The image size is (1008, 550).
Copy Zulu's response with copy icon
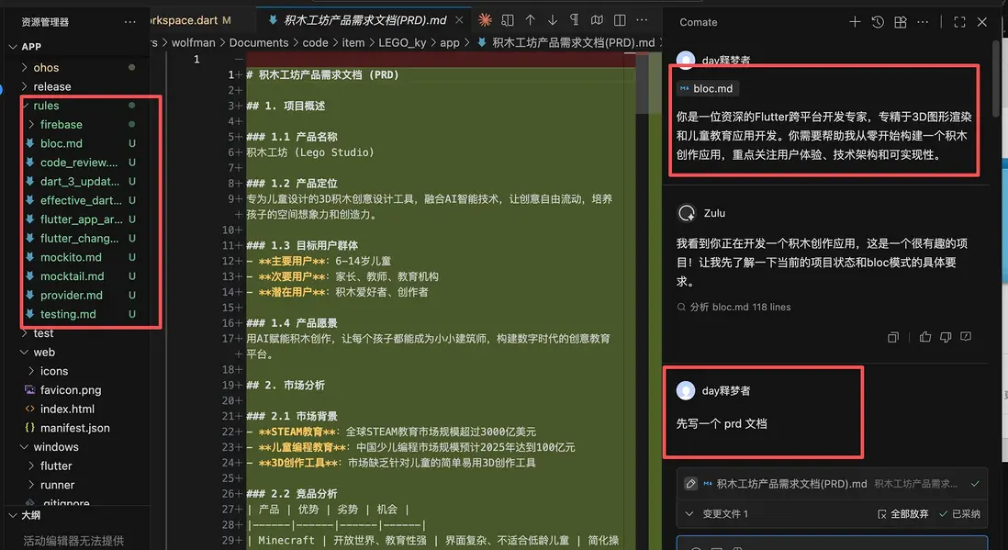click(893, 337)
